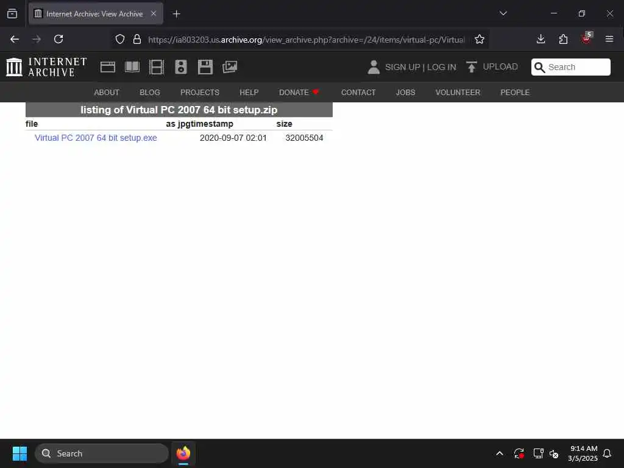Screen dimensions: 624x468
Task: Download Virtual PC 2007 64 bit setup.exe
Action: tap(96, 138)
